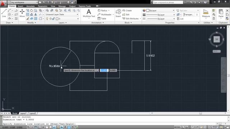Open the Express Tools tab

click(x=85, y=6)
